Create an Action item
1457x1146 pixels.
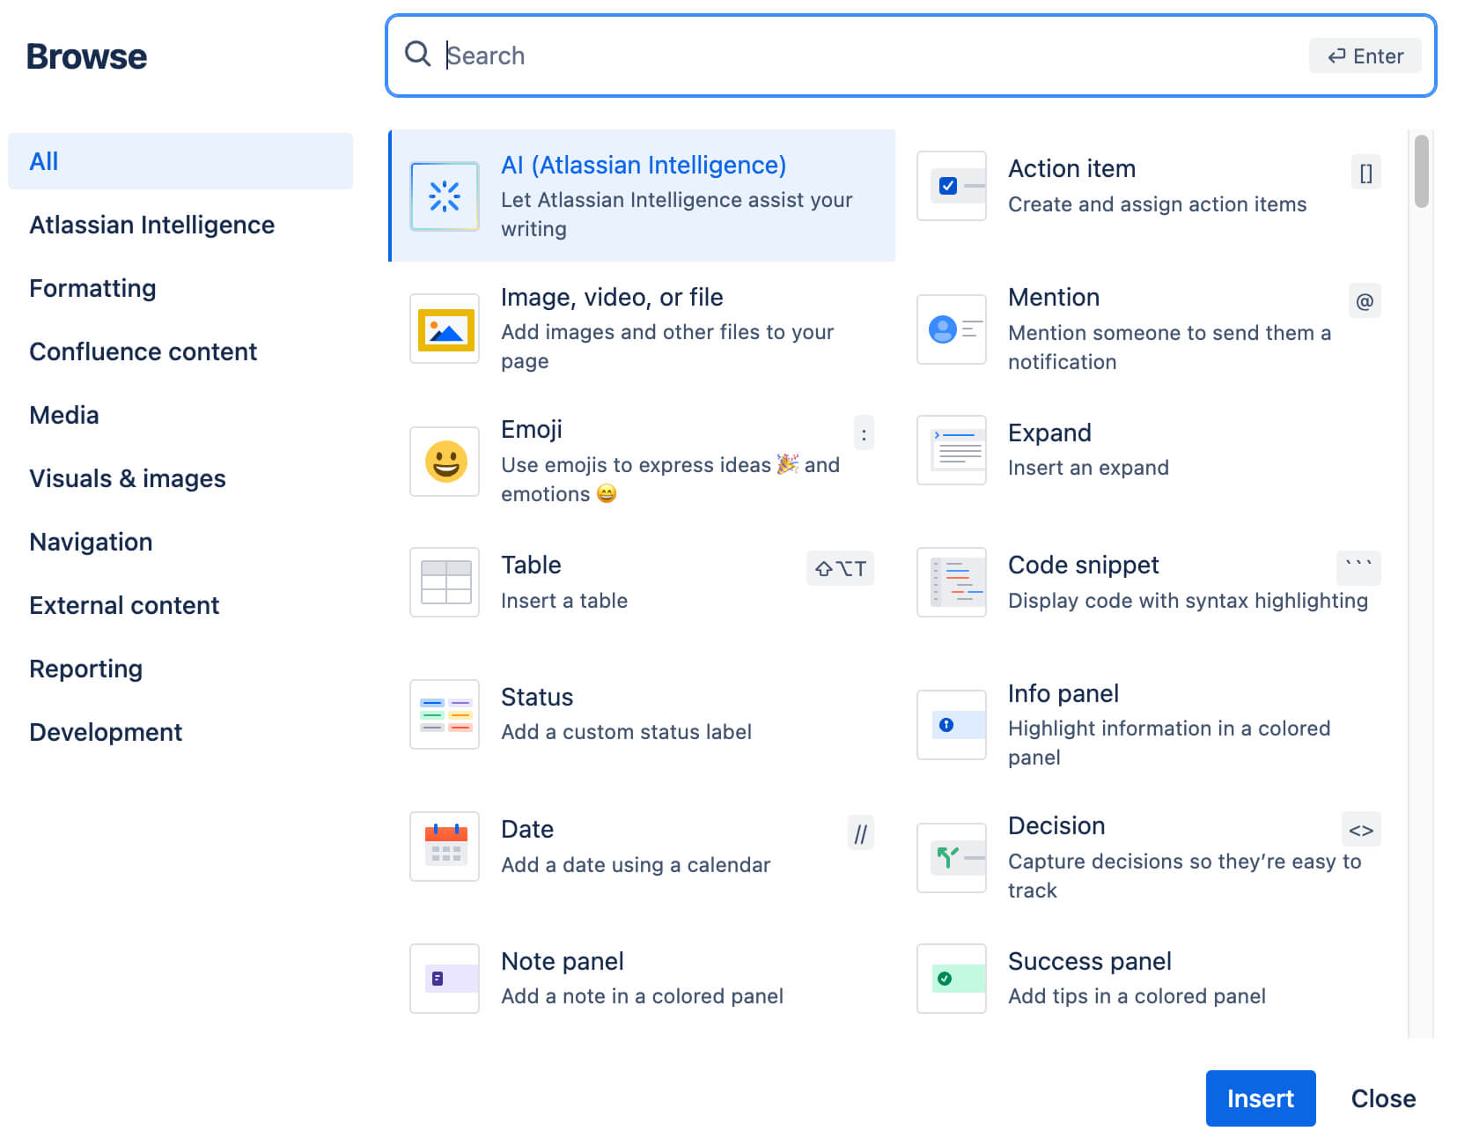click(x=1144, y=185)
